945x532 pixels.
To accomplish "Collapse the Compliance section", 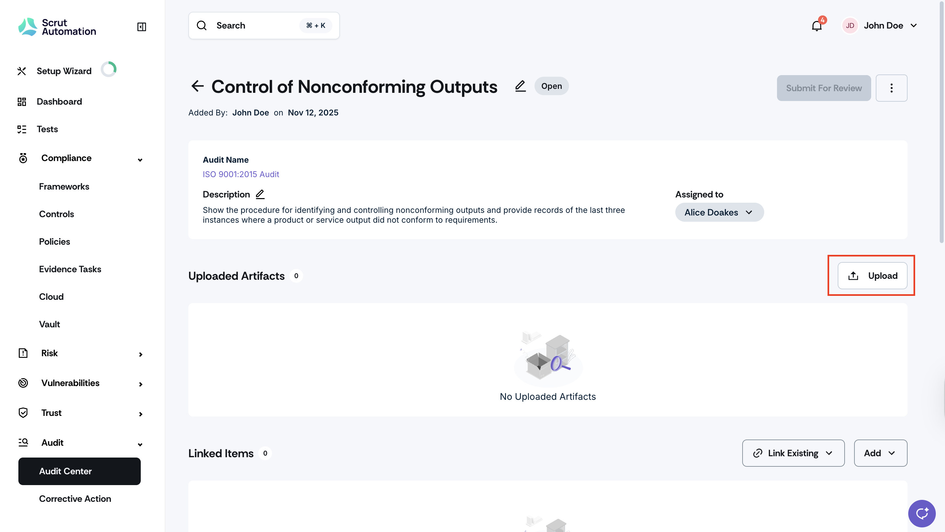I will click(140, 159).
